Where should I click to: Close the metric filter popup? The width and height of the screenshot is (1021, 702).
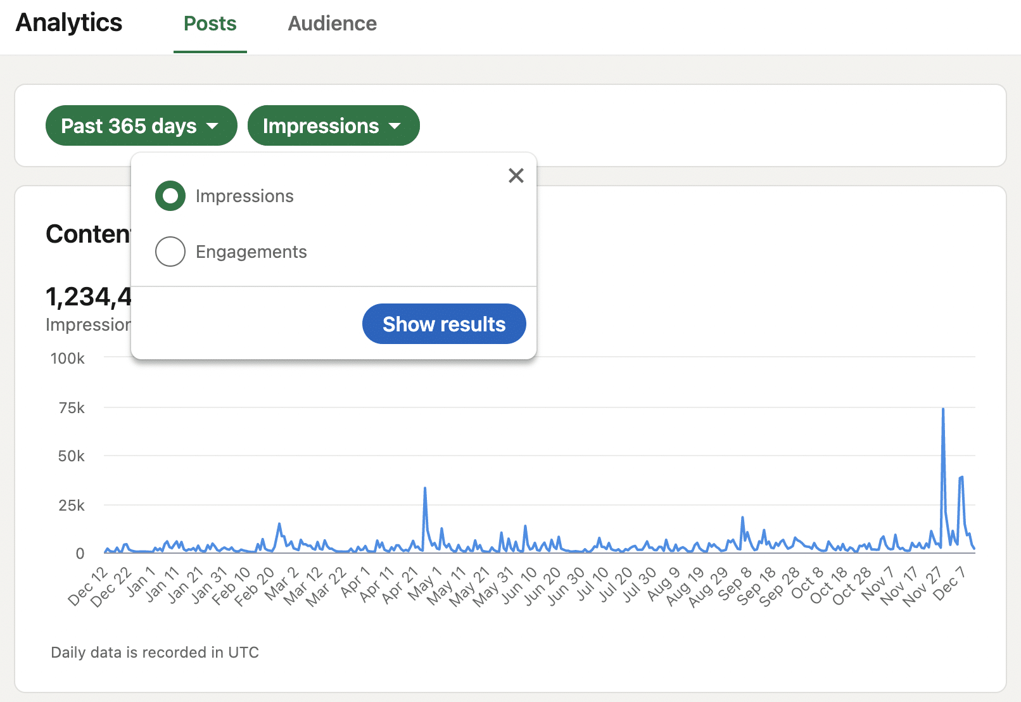pyautogui.click(x=516, y=175)
